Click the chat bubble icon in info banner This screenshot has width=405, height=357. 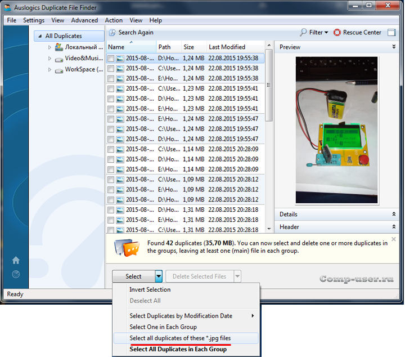pyautogui.click(x=127, y=248)
